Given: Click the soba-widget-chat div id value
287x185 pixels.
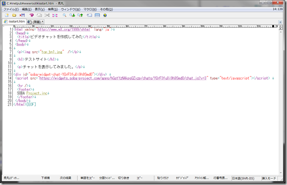Looking at the screenshot, I should click(x=62, y=74).
